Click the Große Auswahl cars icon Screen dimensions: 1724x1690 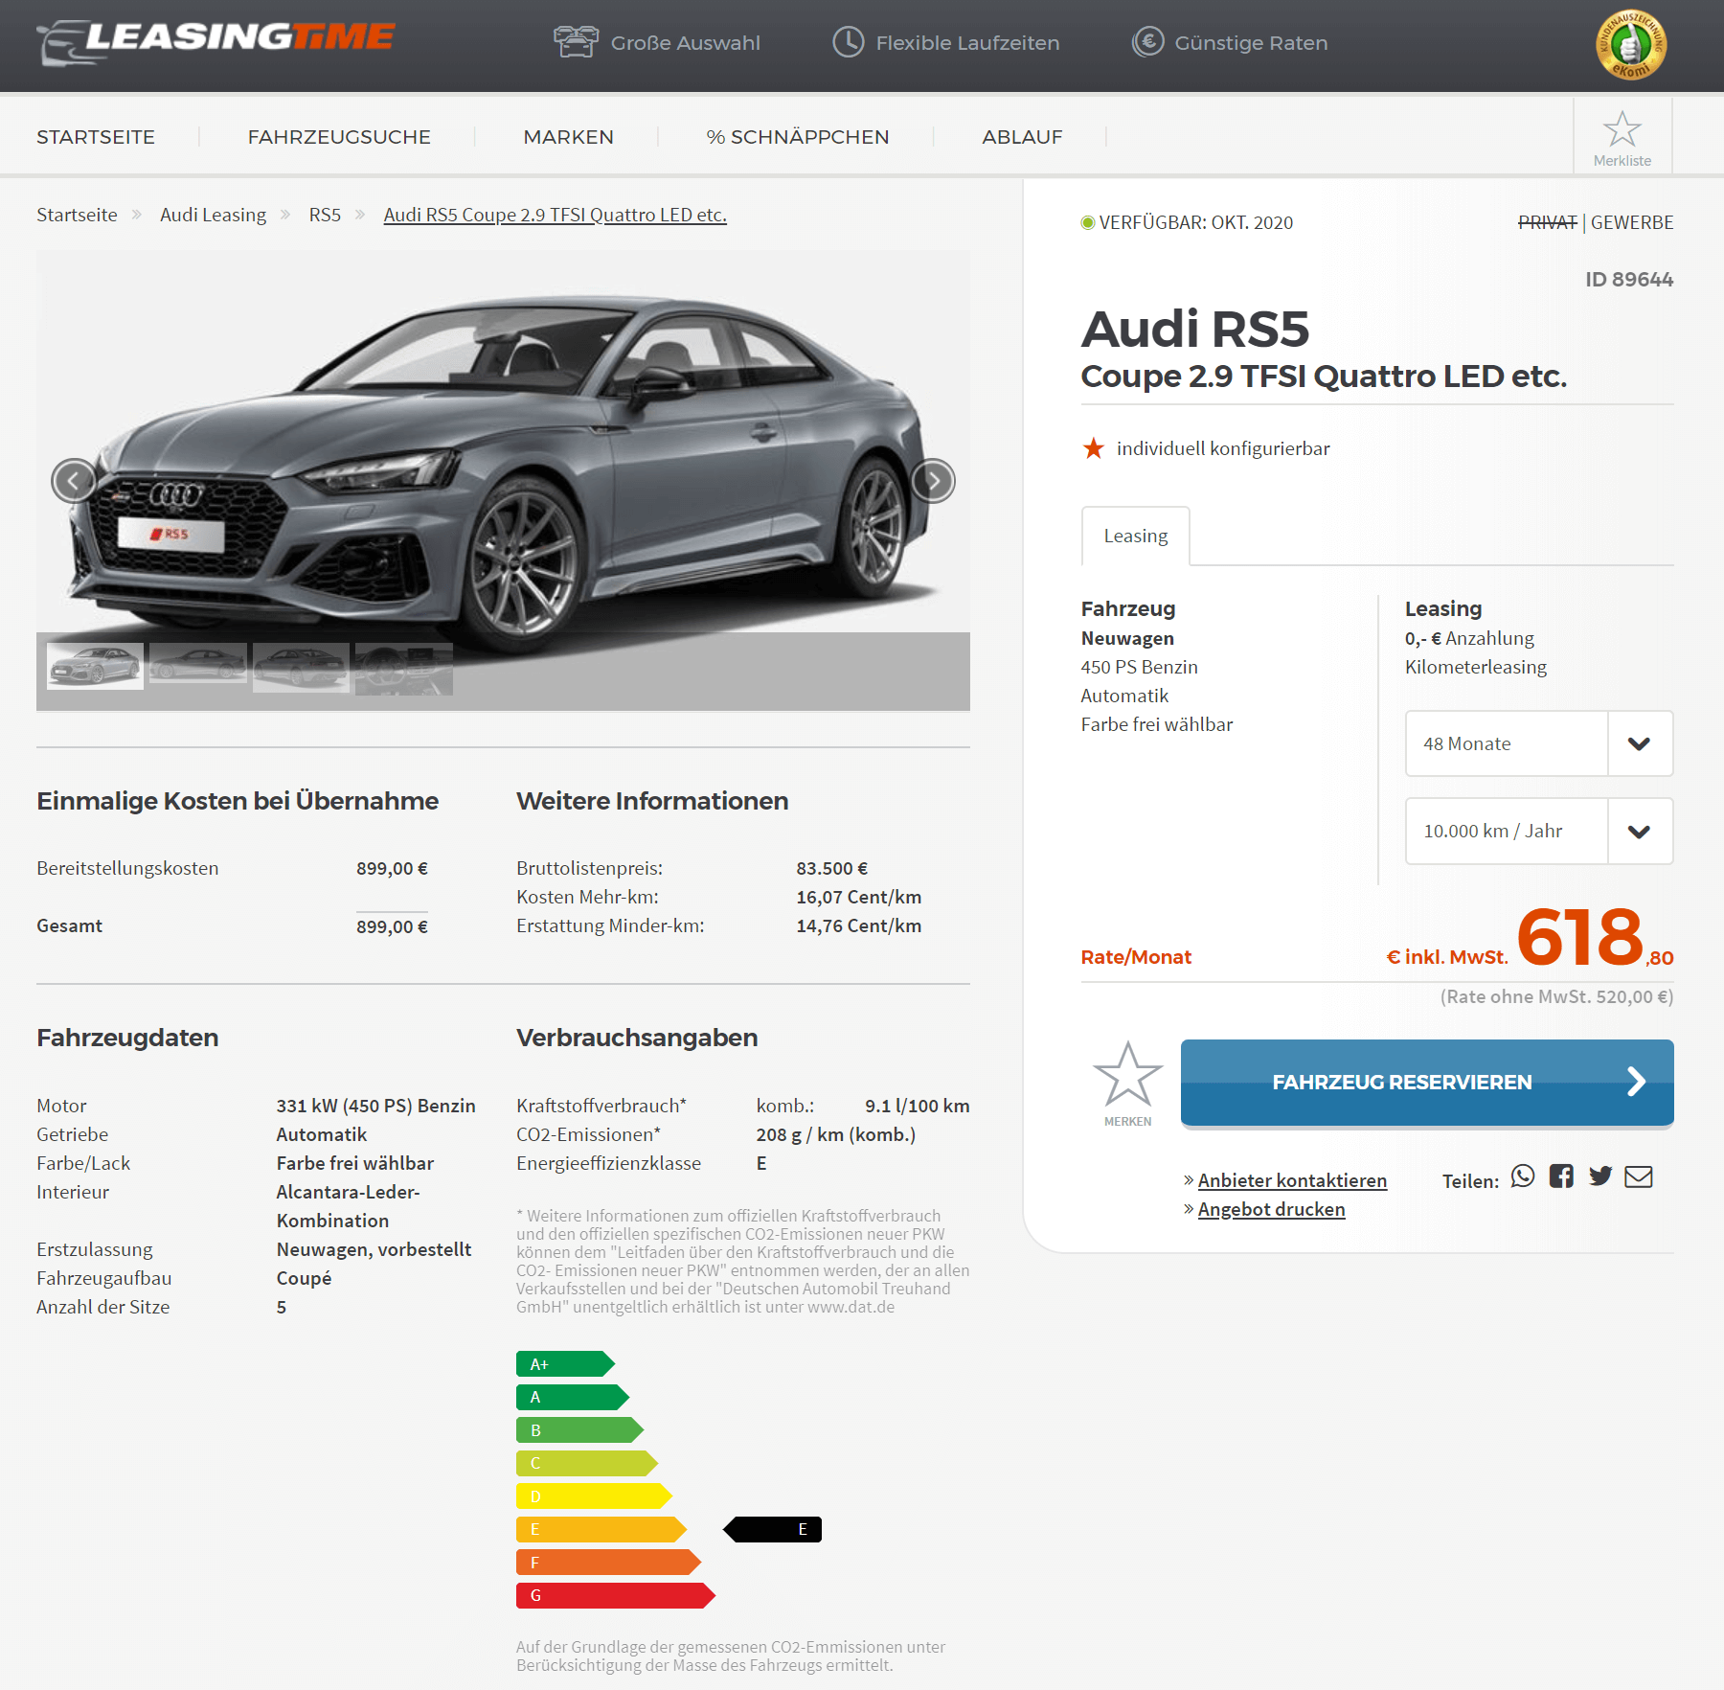[x=576, y=42]
